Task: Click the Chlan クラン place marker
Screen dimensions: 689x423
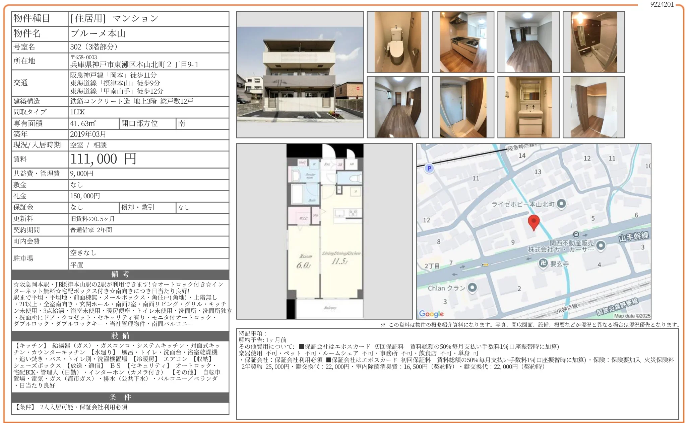Action: tap(472, 288)
